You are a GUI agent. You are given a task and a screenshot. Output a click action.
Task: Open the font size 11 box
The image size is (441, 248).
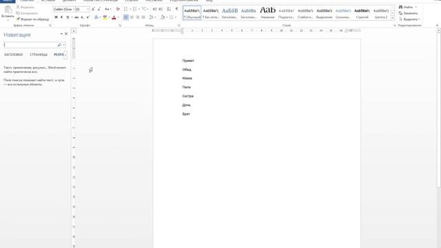83,9
